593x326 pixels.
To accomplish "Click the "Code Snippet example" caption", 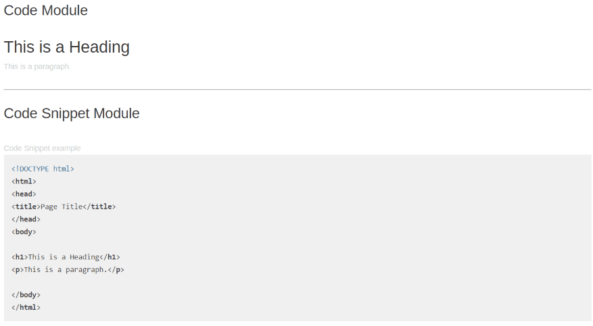I will 42,148.
